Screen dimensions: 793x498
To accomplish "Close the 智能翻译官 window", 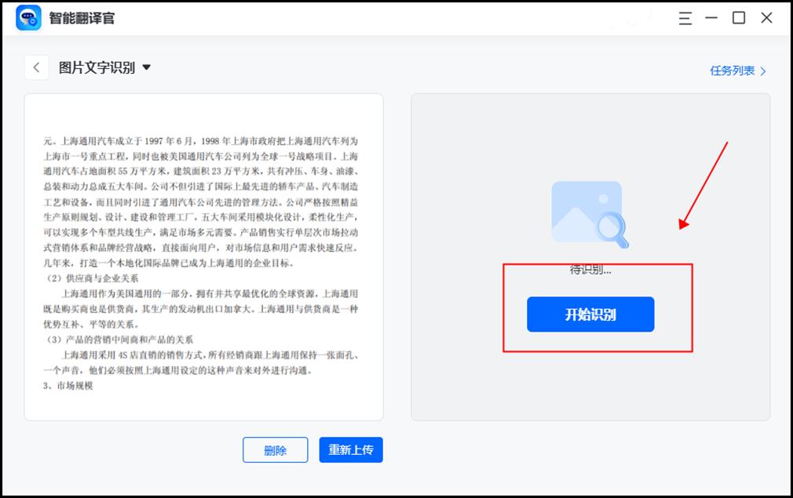I will point(766,18).
